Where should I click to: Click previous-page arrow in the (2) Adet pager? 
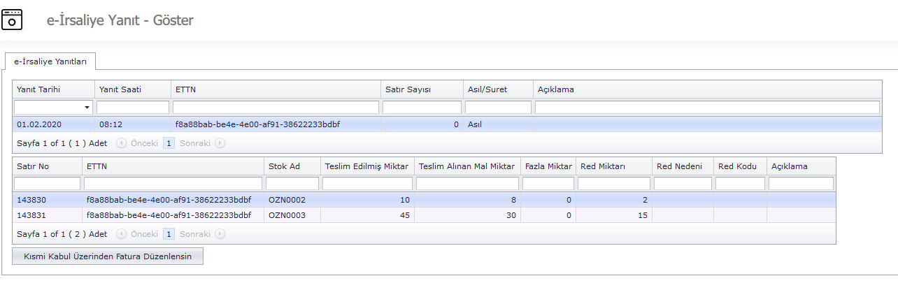pyautogui.click(x=121, y=234)
